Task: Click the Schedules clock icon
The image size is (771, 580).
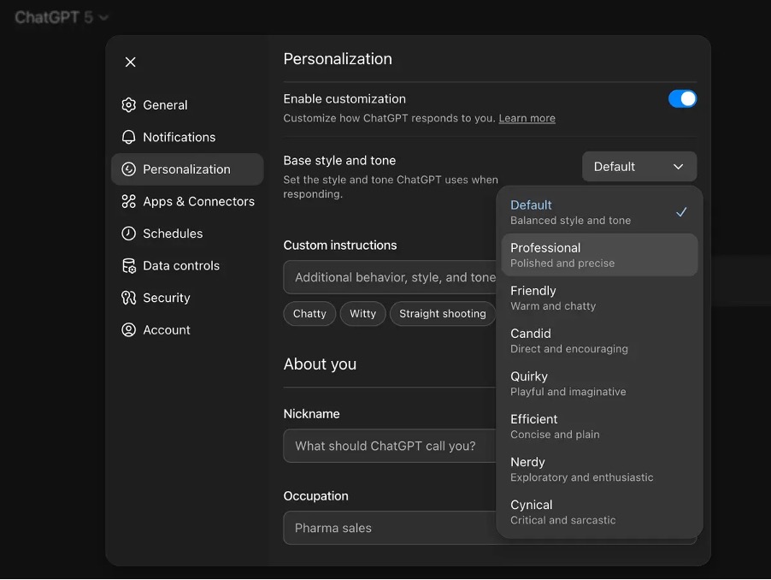Action: (129, 234)
